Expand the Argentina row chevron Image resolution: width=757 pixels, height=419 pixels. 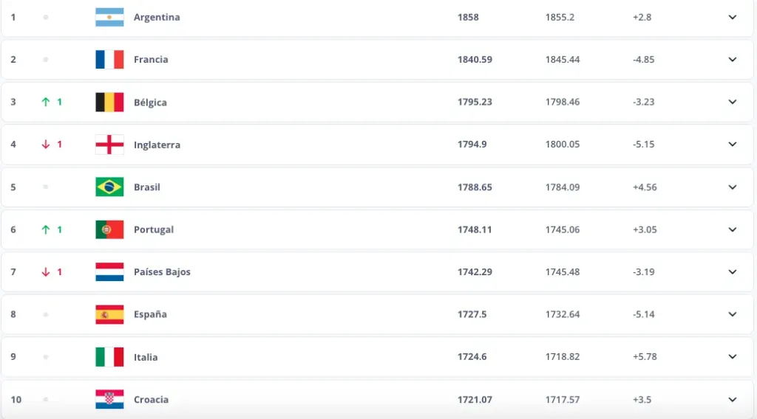point(733,17)
